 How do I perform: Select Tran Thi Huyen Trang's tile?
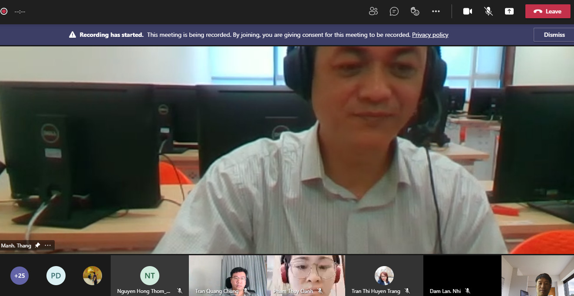(x=384, y=275)
